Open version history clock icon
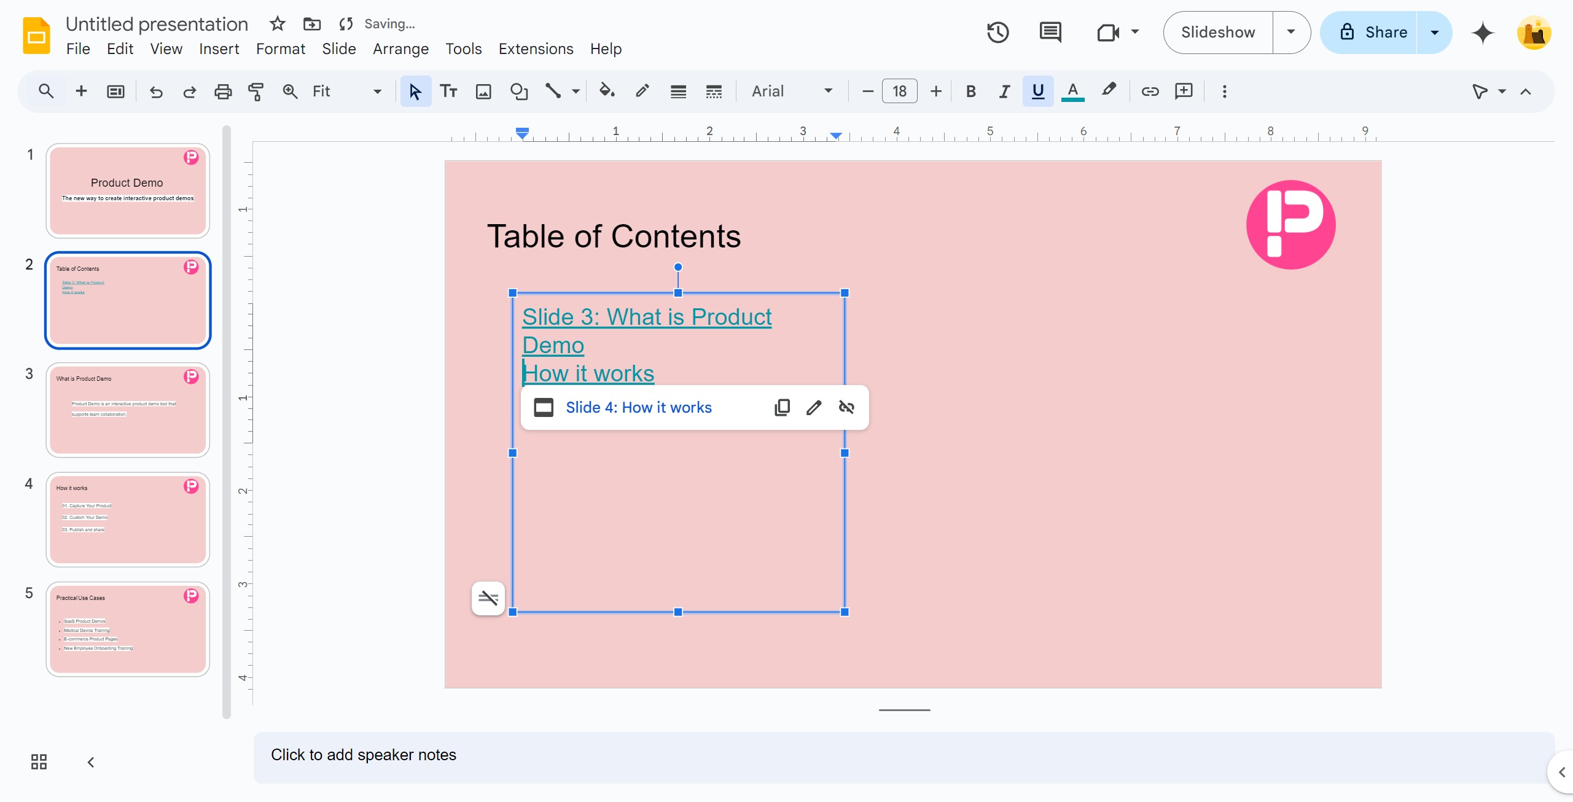 [997, 33]
